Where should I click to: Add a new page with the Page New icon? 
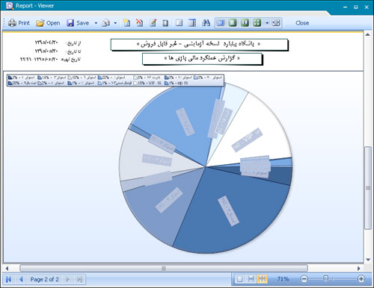pyautogui.click(x=126, y=23)
